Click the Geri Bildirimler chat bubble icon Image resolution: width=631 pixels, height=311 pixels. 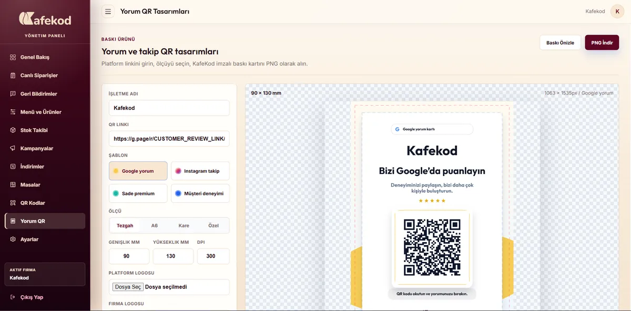(x=13, y=94)
